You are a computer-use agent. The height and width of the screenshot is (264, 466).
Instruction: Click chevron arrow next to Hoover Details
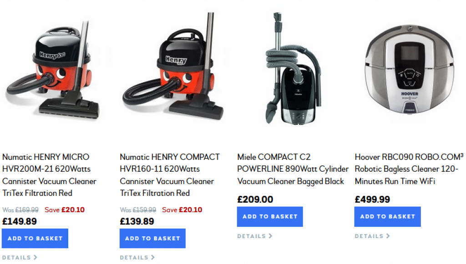point(388,236)
